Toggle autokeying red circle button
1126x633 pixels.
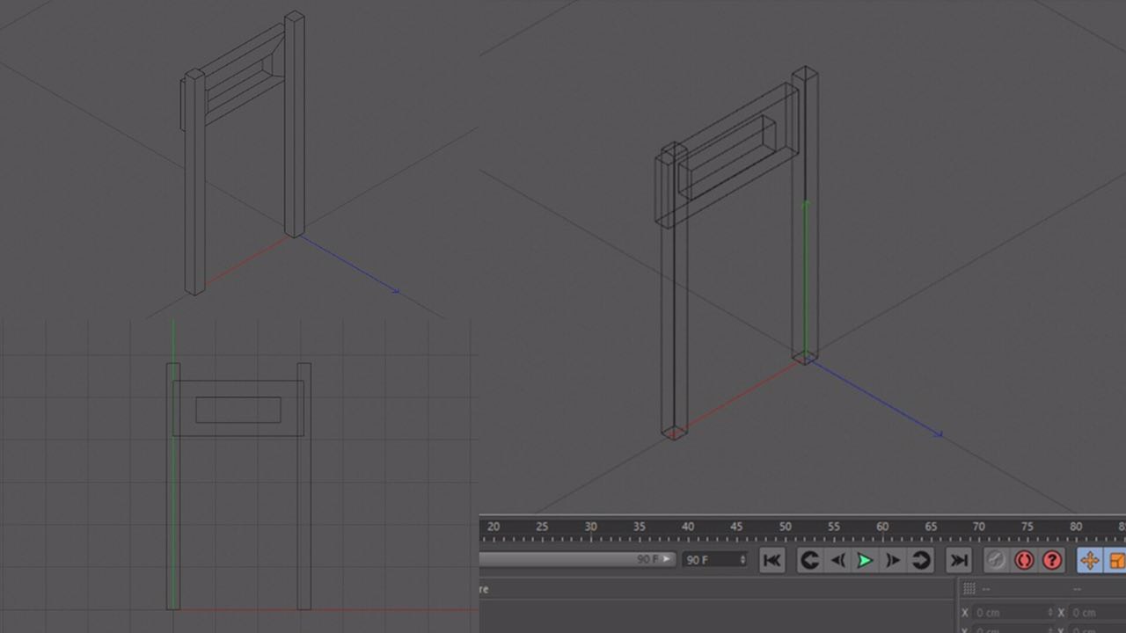coord(1024,560)
